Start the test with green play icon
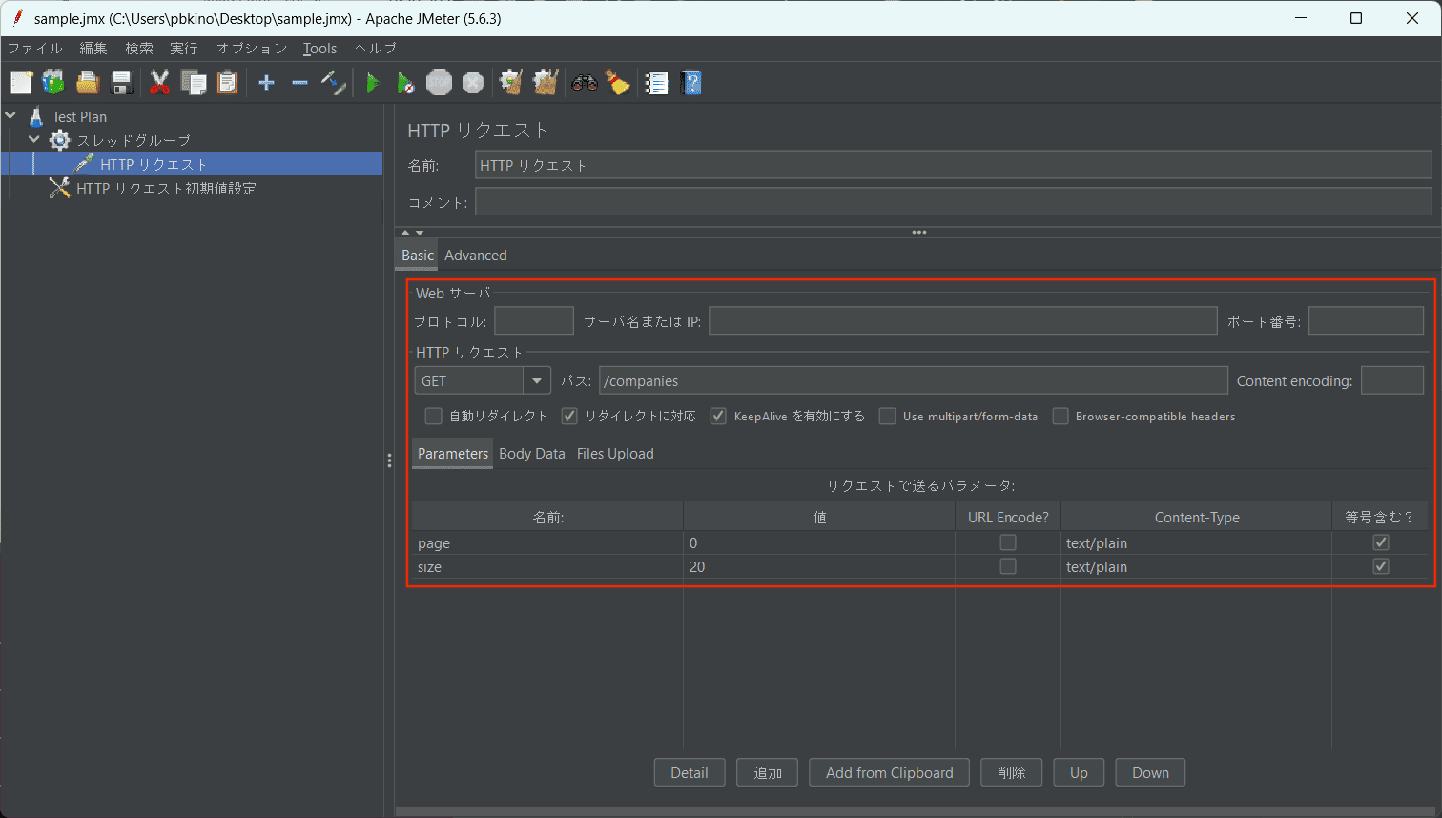Image resolution: width=1442 pixels, height=818 pixels. (372, 83)
